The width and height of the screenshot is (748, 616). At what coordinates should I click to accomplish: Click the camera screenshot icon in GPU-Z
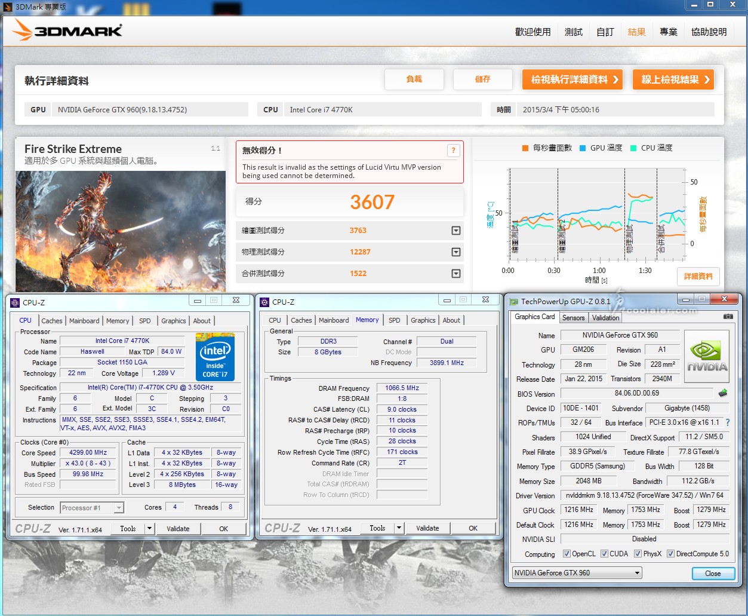[x=728, y=317]
